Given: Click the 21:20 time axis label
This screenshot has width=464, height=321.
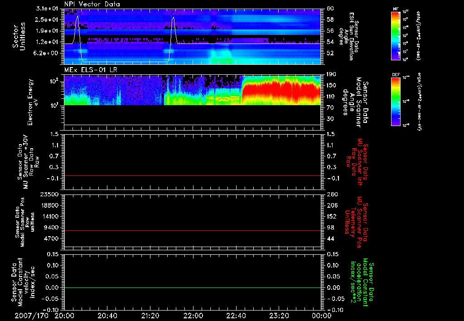Looking at the screenshot, I should (x=150, y=315).
